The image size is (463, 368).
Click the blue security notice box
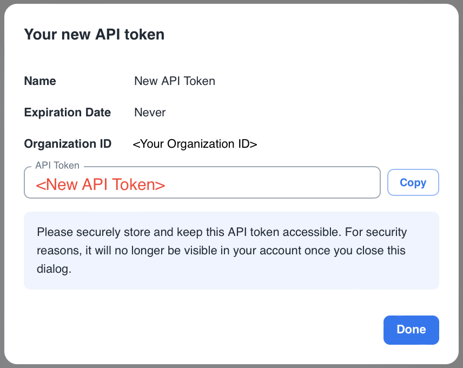pos(231,251)
